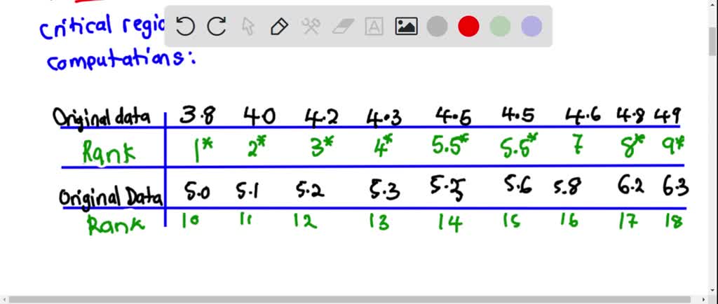Screen dimensions: 718x304
Task: Click the horizontal scrollbar at bottom
Action: tap(350, 300)
